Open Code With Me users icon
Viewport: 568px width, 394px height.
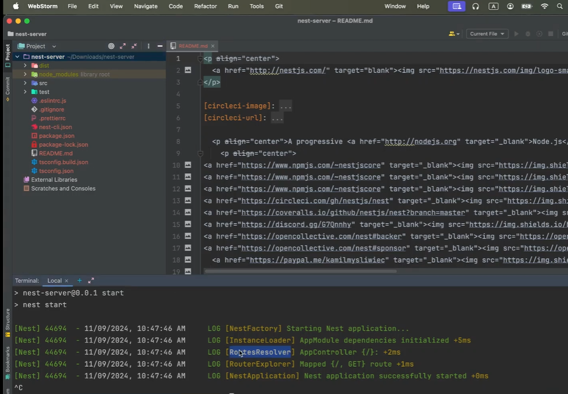454,33
